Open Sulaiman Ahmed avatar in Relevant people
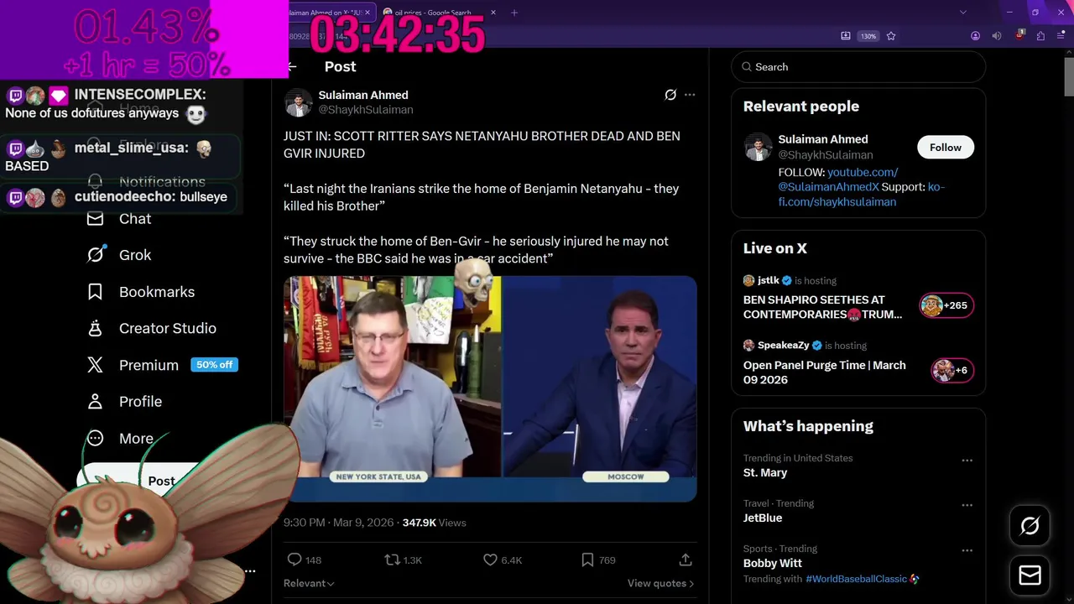 coord(758,147)
